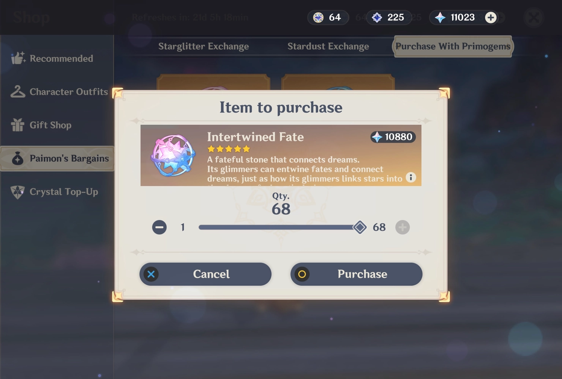The height and width of the screenshot is (379, 562).
Task: Add Primogems using top-bar plus icon
Action: (x=491, y=17)
